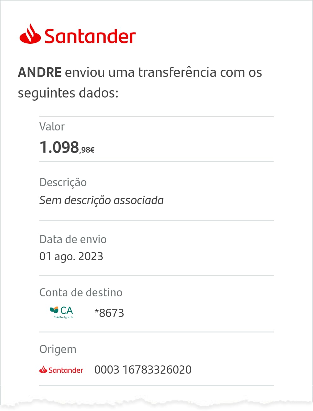Click the Valor label

tap(52, 127)
